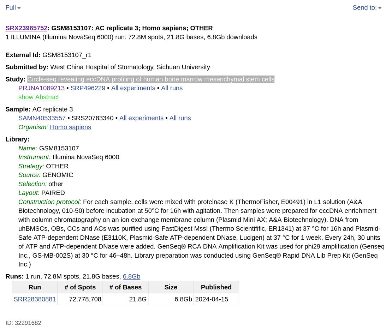Open All runs link under Study

(x=172, y=88)
